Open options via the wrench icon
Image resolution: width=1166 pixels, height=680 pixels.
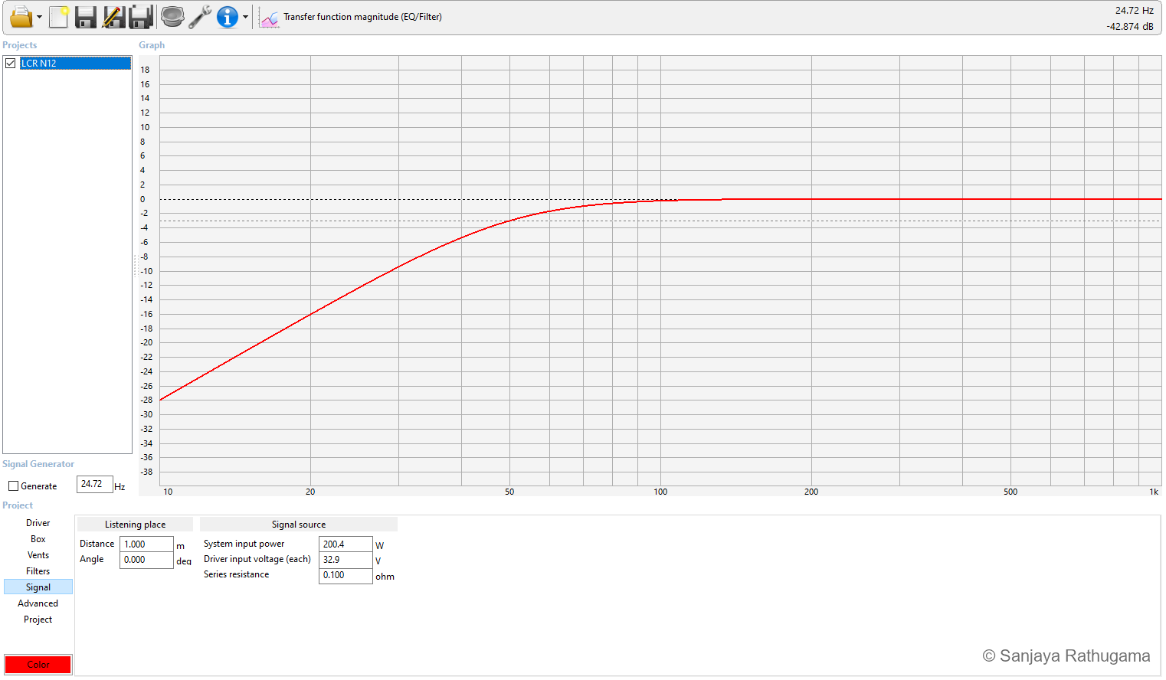[x=200, y=16]
